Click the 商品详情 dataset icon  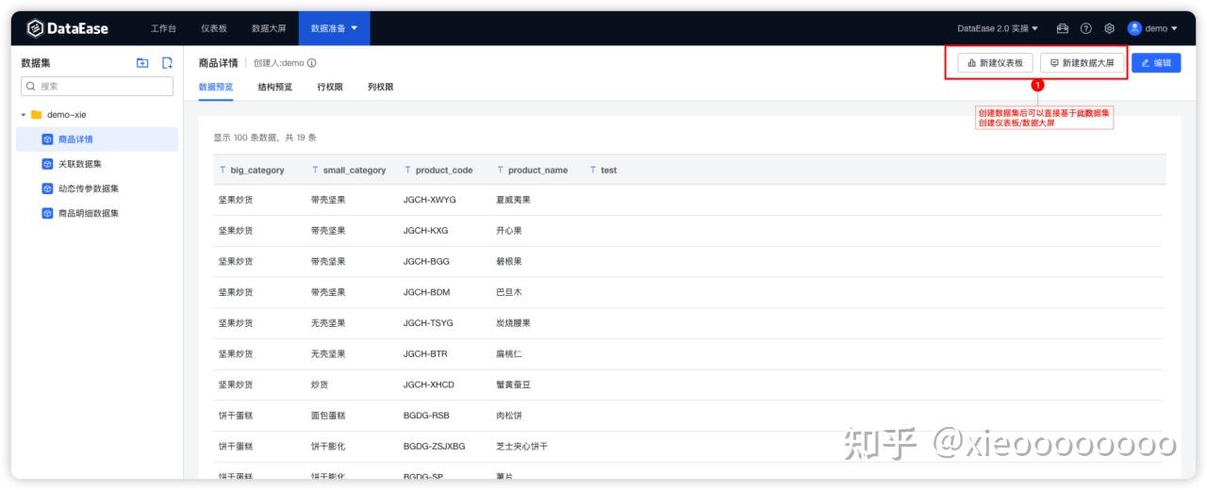[x=47, y=139]
